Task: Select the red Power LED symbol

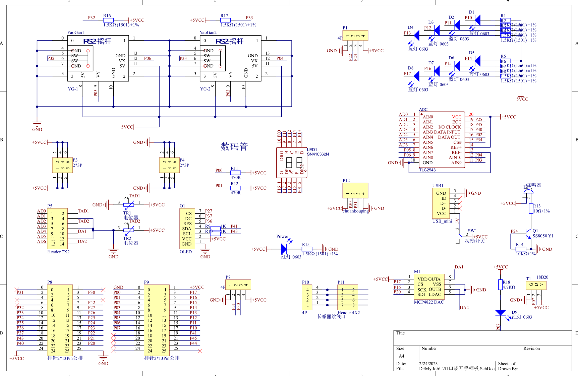Action: (284, 249)
